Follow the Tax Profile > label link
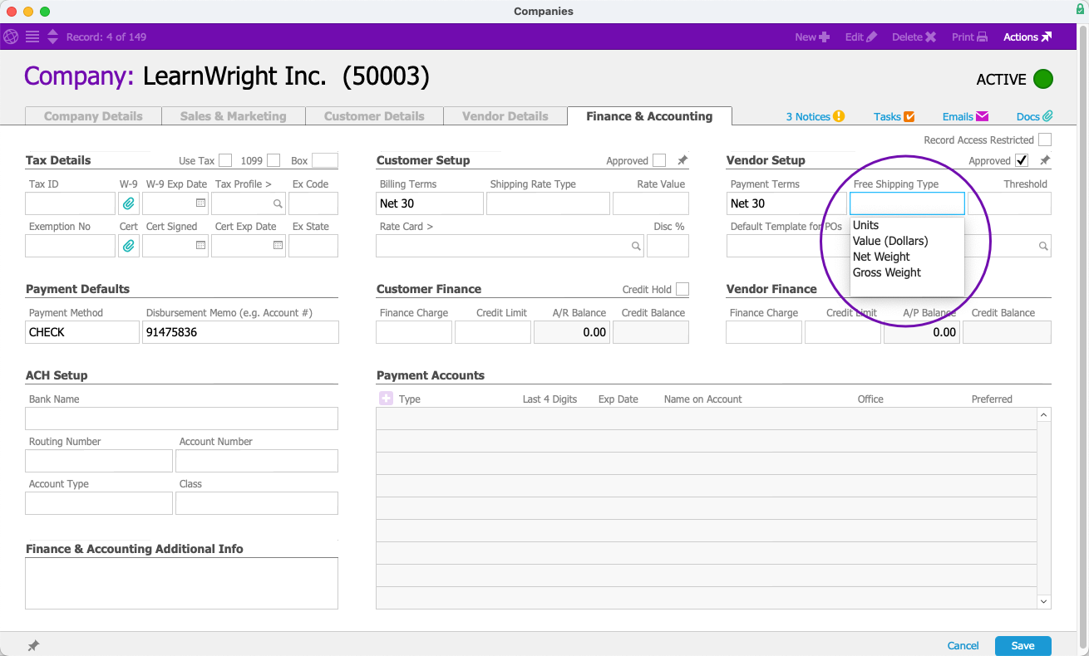This screenshot has height=656, width=1089. click(244, 184)
